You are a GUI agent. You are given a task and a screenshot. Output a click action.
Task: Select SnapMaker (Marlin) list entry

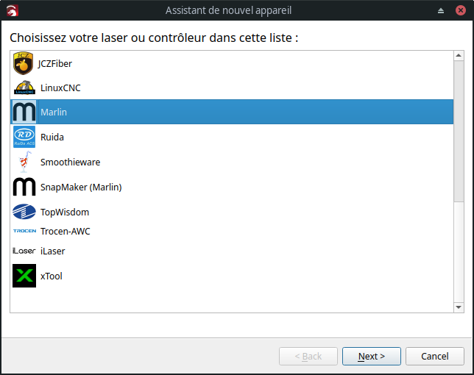click(232, 187)
